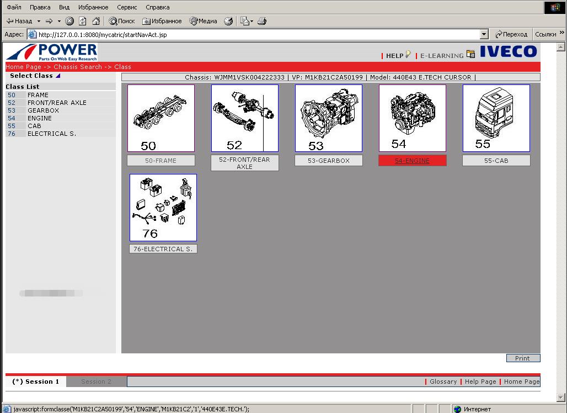Open the Back button history dropdown arrow

coord(39,21)
